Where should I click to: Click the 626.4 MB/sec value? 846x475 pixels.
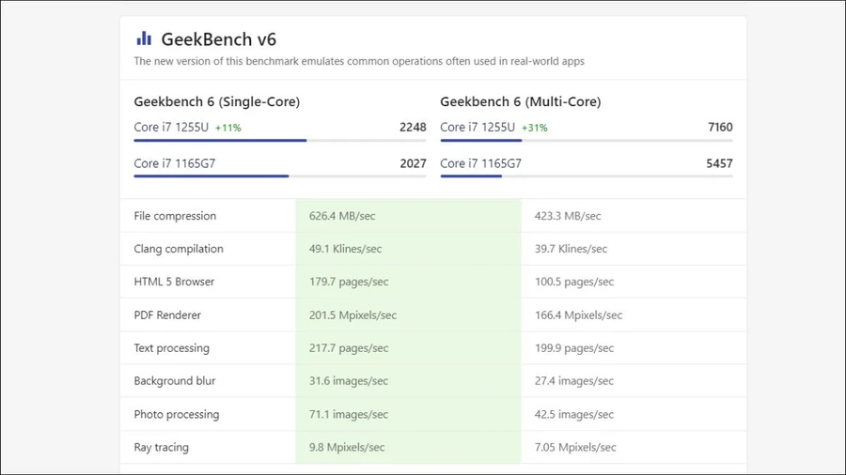point(342,216)
